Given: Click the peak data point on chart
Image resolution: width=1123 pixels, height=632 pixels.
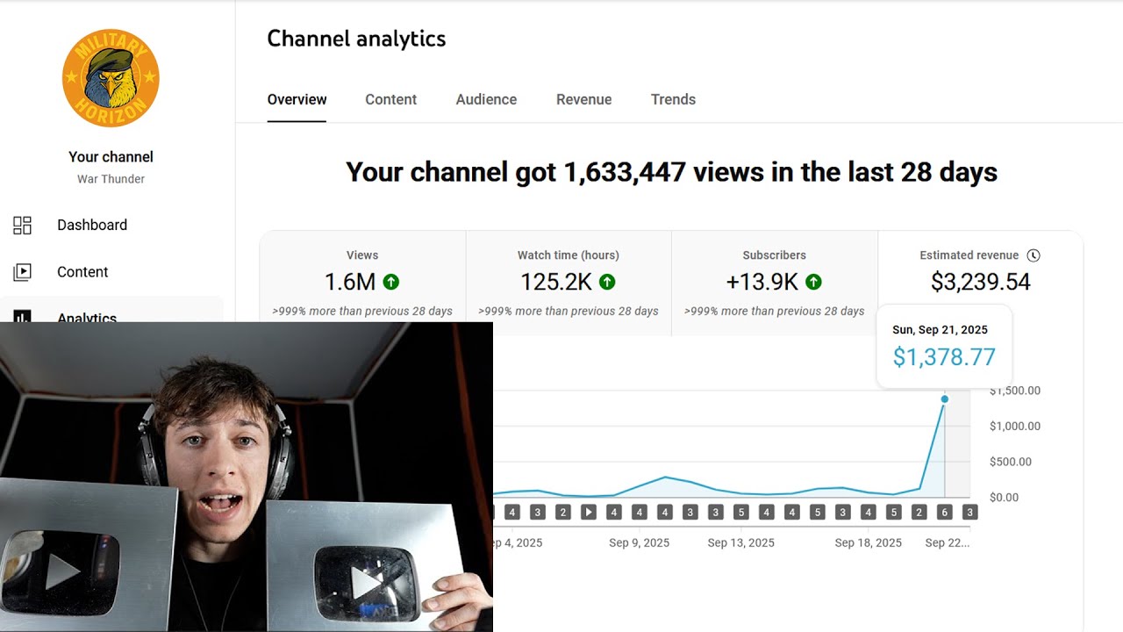Looking at the screenshot, I should pos(945,399).
